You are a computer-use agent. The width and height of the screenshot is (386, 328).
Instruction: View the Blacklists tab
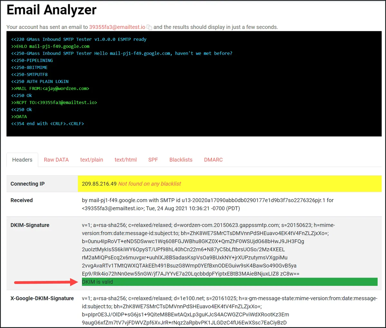[181, 160]
